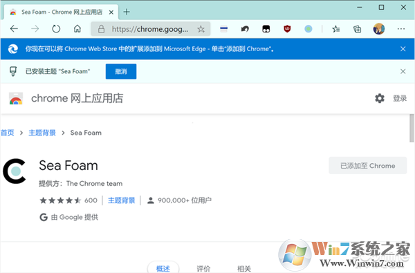Open the Favorites list icon
The width and height of the screenshot is (415, 273).
[x=336, y=29]
